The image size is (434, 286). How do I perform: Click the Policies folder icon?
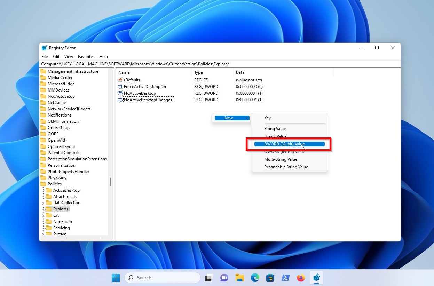44,184
